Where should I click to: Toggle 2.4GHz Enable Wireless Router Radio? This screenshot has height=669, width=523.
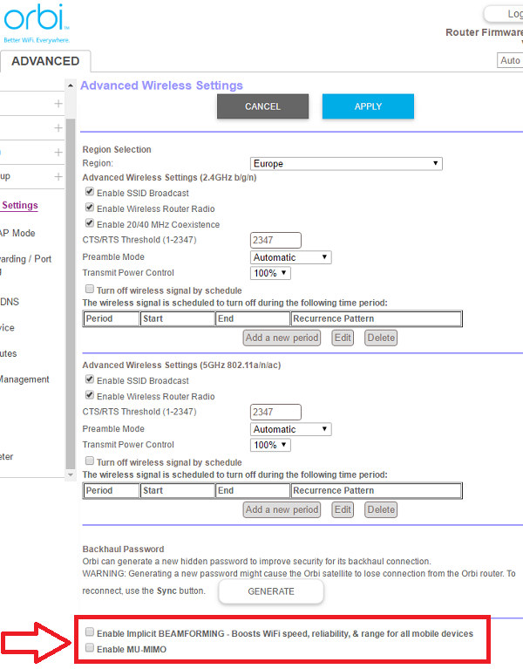[x=90, y=208]
